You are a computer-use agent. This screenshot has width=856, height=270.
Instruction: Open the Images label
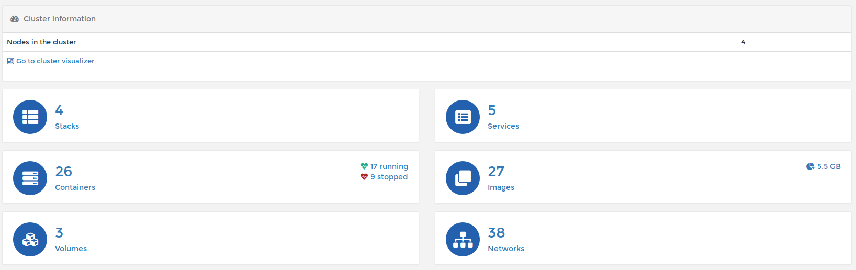pyautogui.click(x=501, y=187)
